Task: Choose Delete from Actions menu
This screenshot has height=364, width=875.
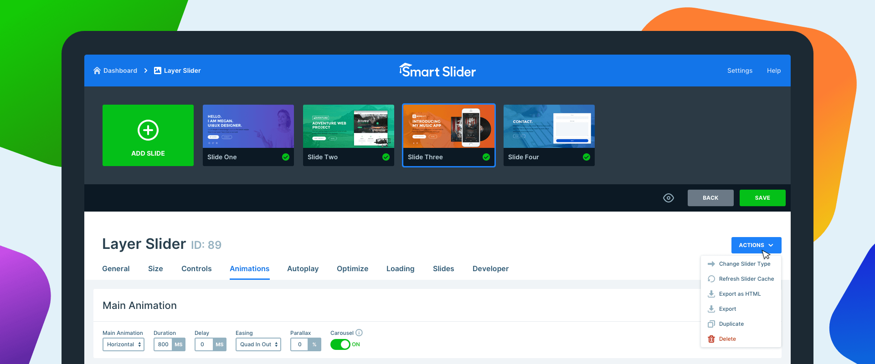Action: 741,339
